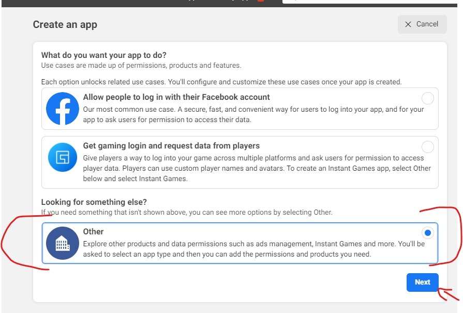This screenshot has width=463, height=313.
Task: Click the Other building icon
Action: [x=63, y=243]
